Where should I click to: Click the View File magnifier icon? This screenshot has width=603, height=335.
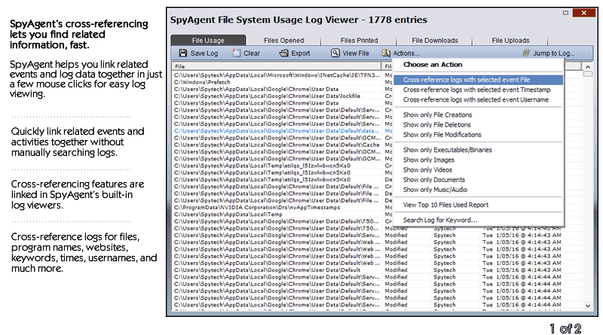[335, 53]
